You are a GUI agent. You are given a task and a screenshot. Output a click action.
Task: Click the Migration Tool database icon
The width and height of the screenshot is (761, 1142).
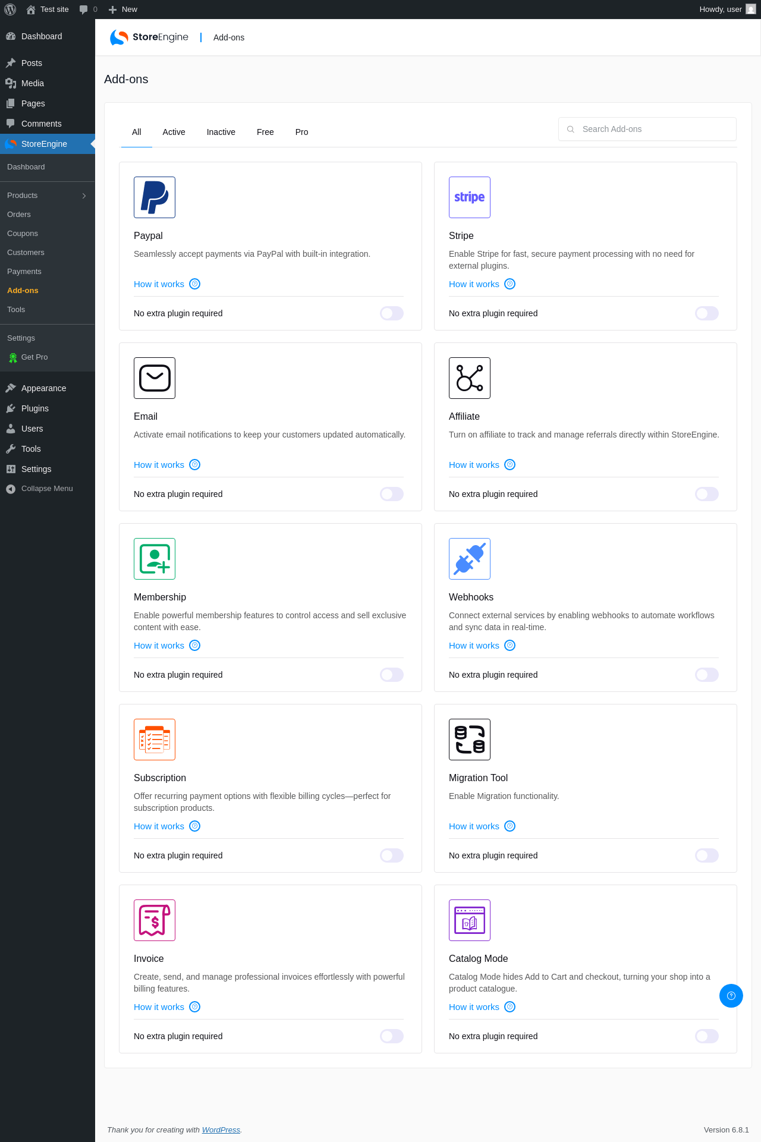point(470,740)
